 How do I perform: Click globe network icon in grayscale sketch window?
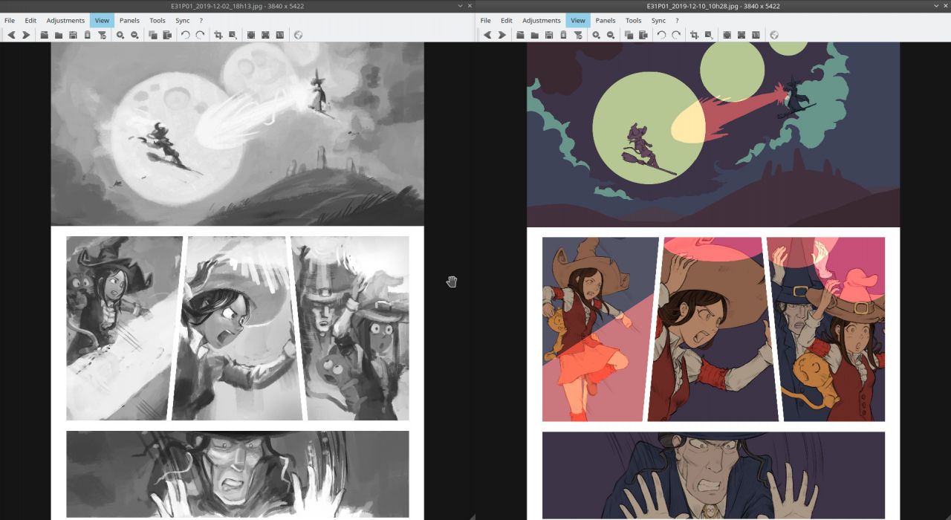tap(299, 35)
